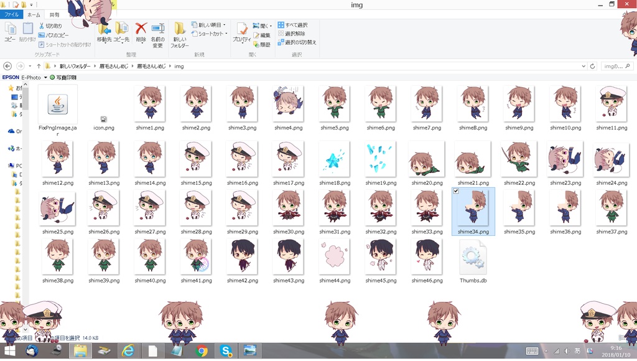This screenshot has height=361, width=637.
Task: Switch to the 共有 ribbon tab
Action: (x=54, y=15)
